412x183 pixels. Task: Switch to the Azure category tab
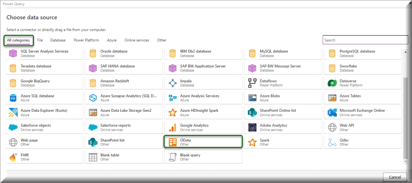pos(112,40)
